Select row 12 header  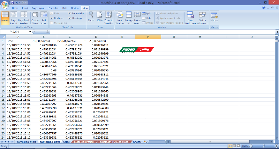[3, 87]
